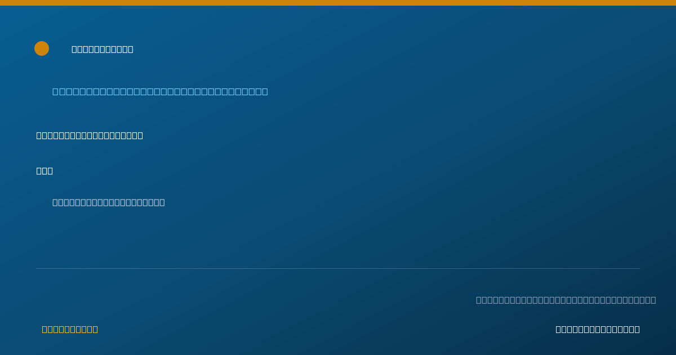Click the end of the bold white text line
This screenshot has width=676, height=355.
[140, 135]
